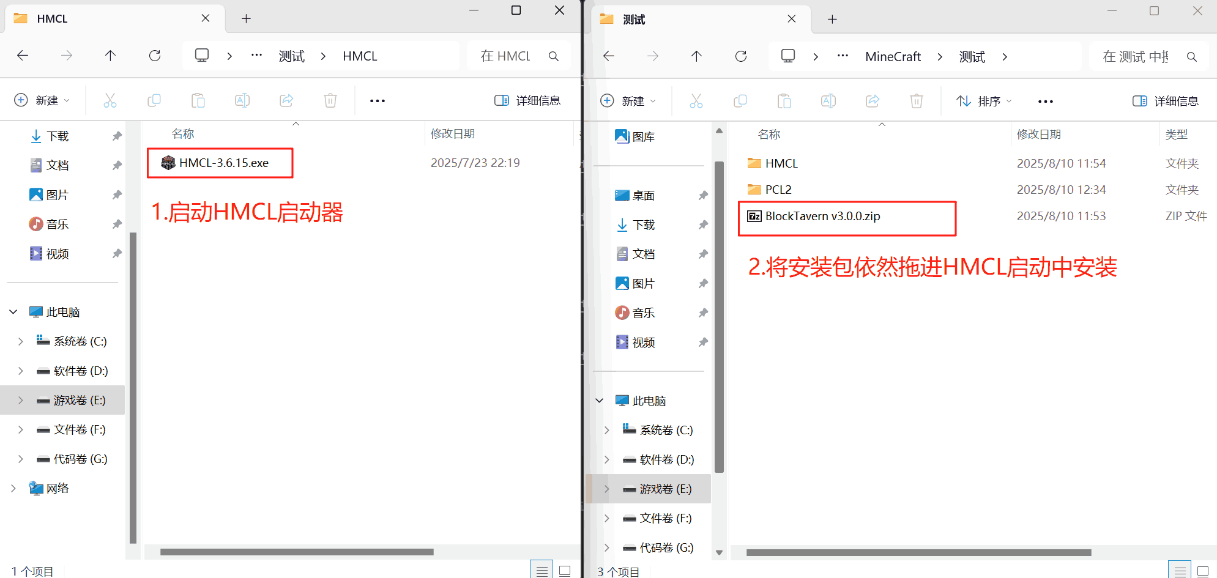1217x578 pixels.
Task: Switch to large icons view in HMCL window
Action: [x=565, y=571]
